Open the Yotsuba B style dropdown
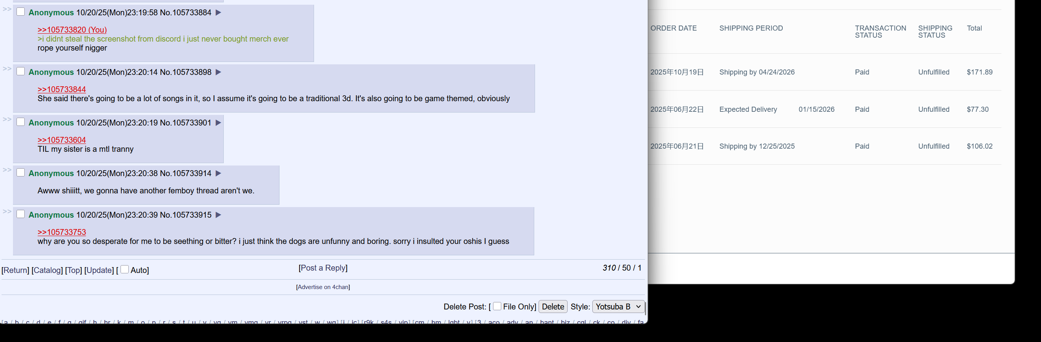 coord(618,306)
